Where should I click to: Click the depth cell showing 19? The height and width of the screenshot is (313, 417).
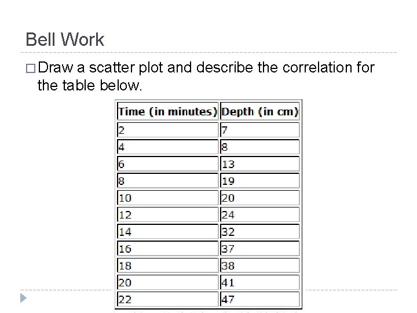click(x=260, y=180)
